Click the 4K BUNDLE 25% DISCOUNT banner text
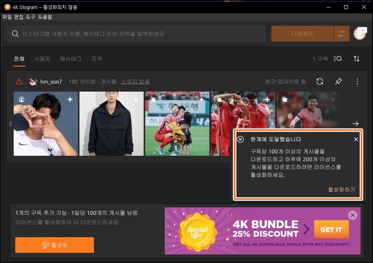The width and height of the screenshot is (373, 263). point(265,229)
